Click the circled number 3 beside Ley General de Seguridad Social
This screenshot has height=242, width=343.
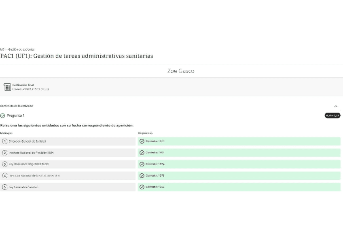(x=5, y=164)
